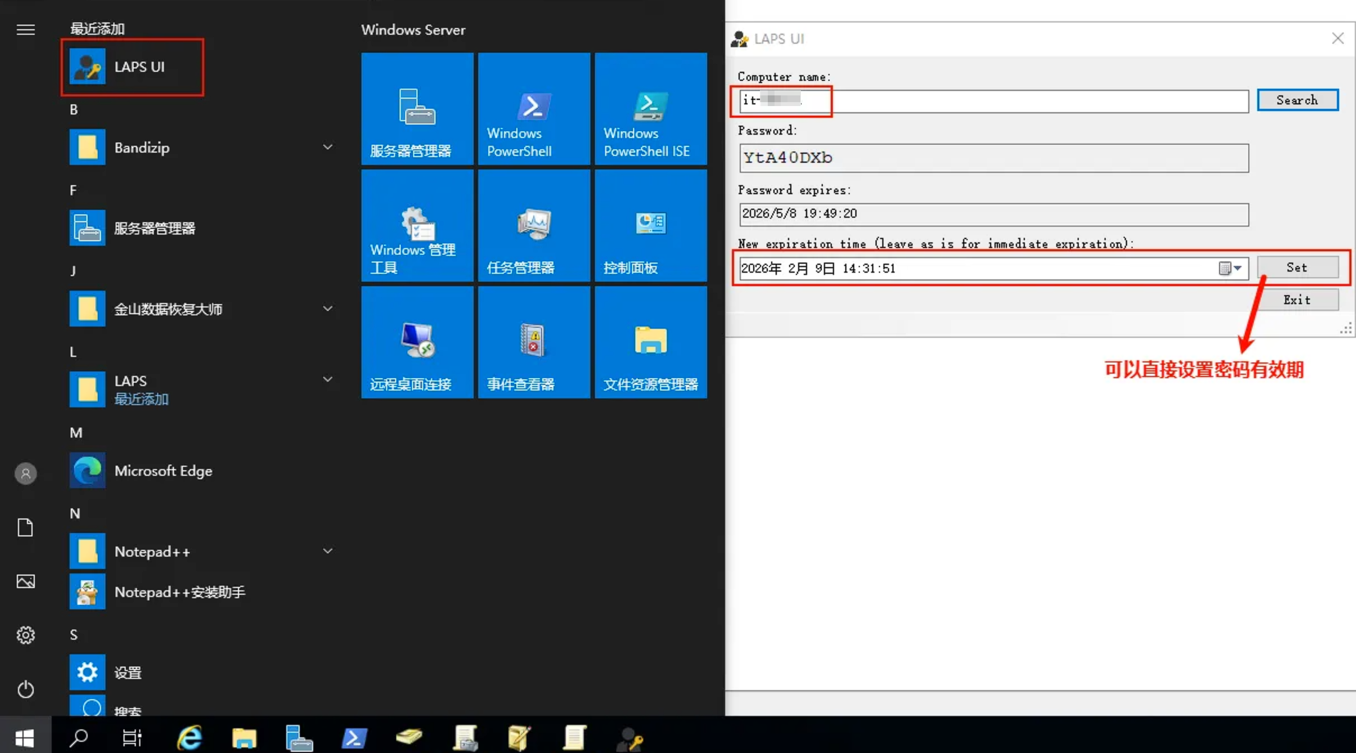Launch 远程桌面连接 tile

[x=417, y=342]
